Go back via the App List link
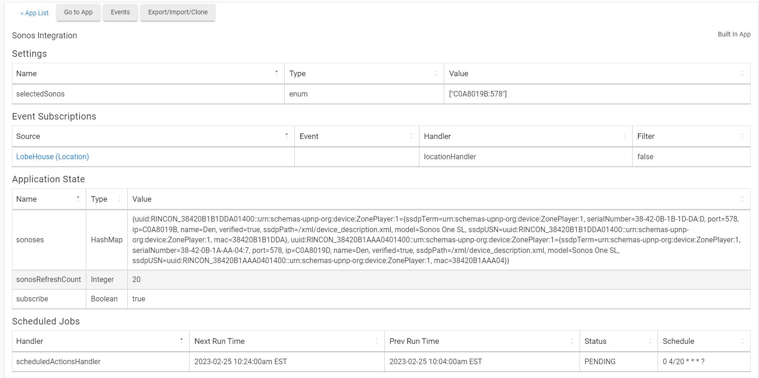 (35, 13)
